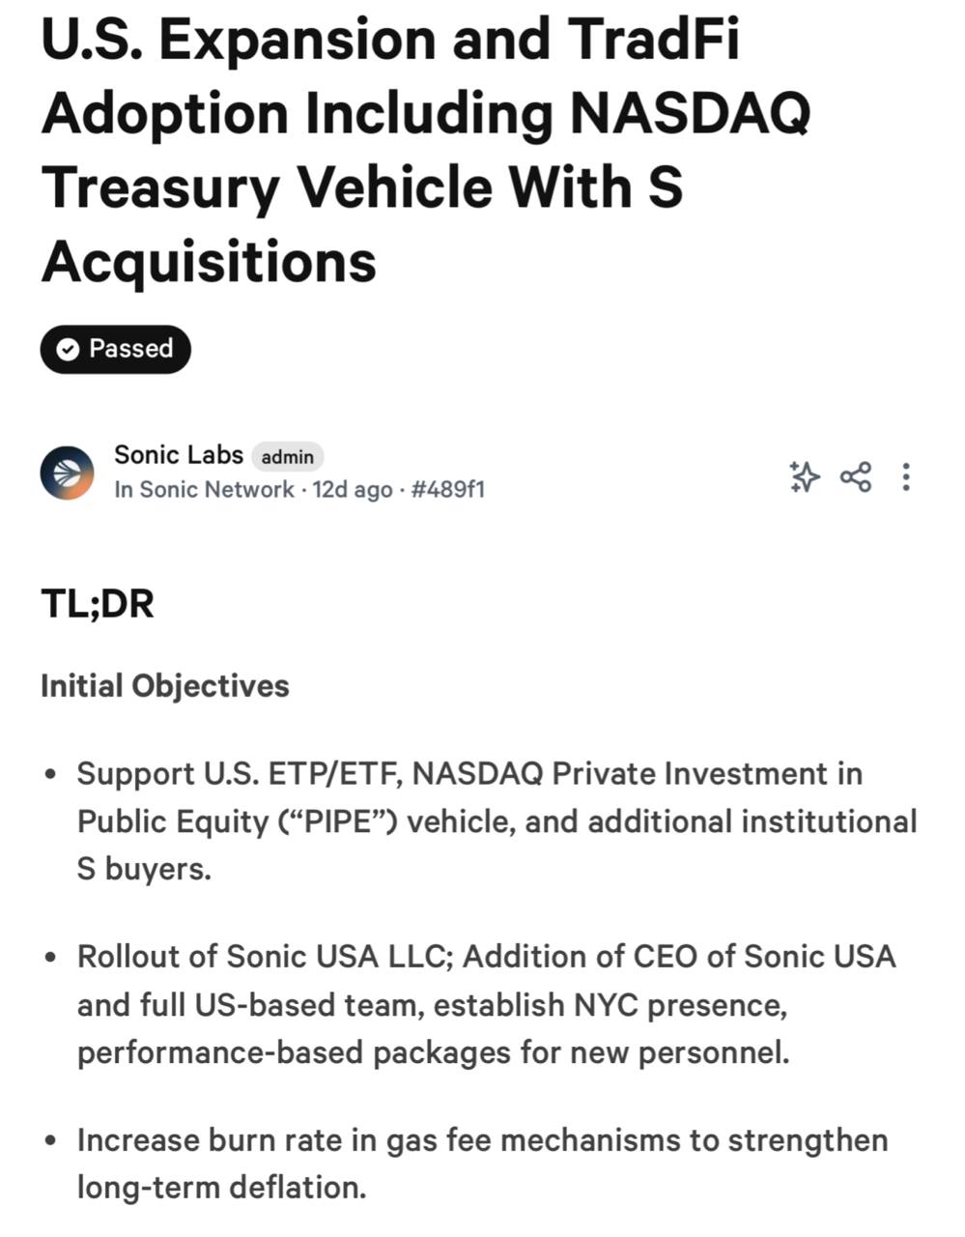Screen dimensions: 965x1237
Task: Share this proposal via share icon
Action: pyautogui.click(x=855, y=476)
